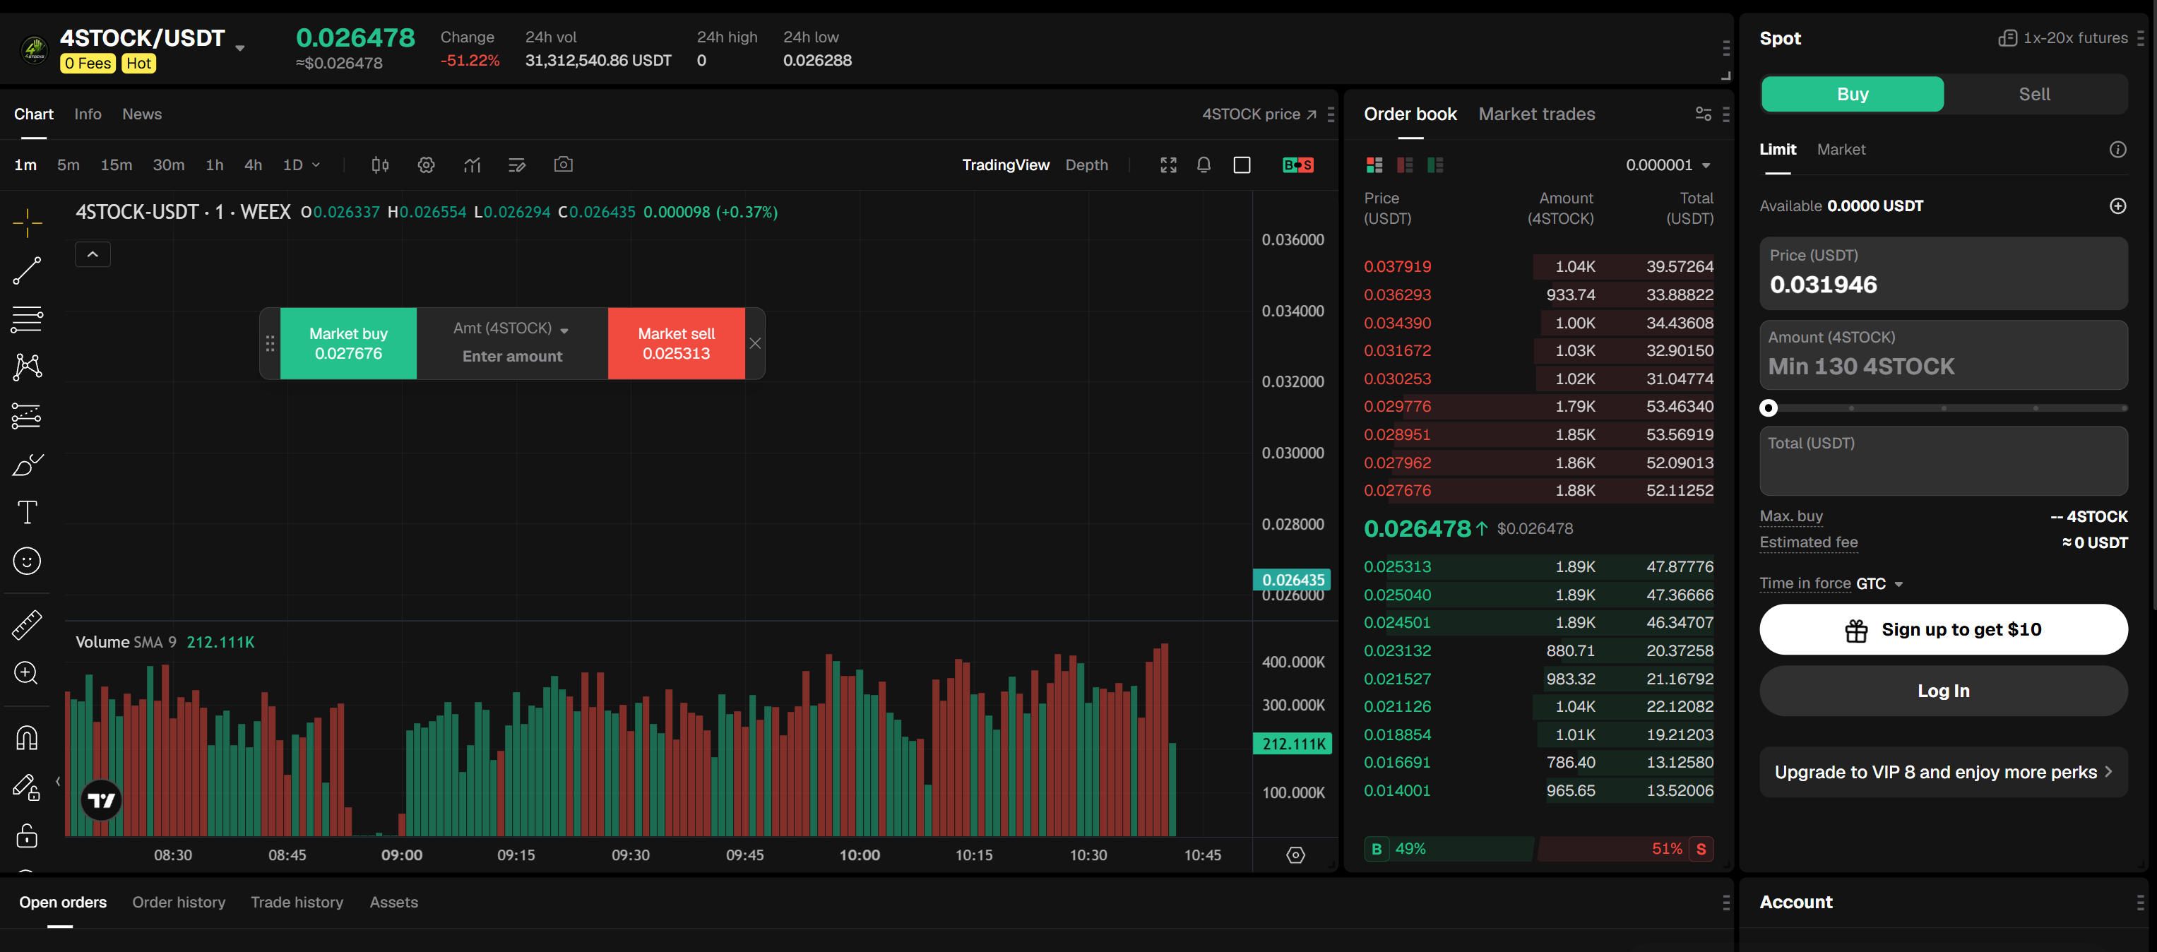Select the Sell side button
This screenshot has width=2157, height=952.
click(2035, 94)
